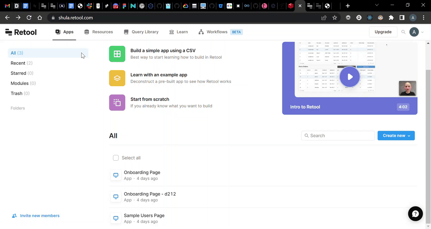Open the Chrome tab search chevron

(377, 6)
